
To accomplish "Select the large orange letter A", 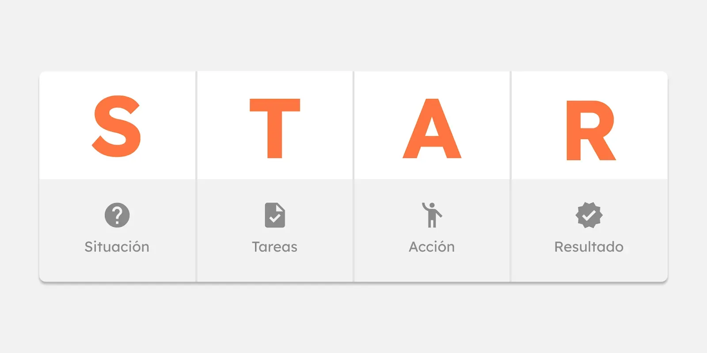I will 432,128.
